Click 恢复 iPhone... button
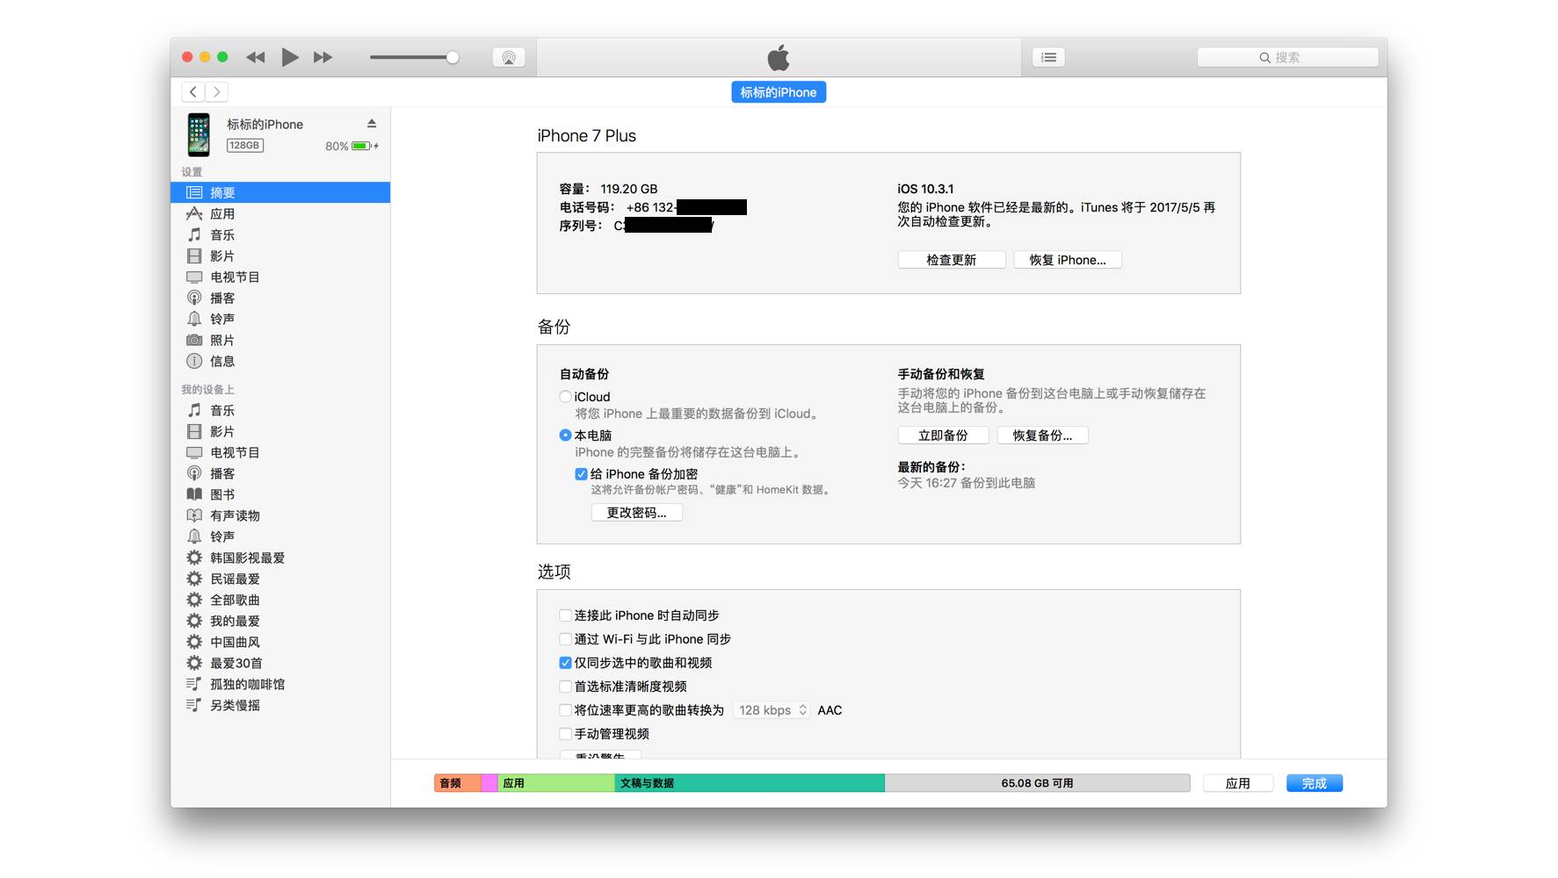 pos(1068,260)
